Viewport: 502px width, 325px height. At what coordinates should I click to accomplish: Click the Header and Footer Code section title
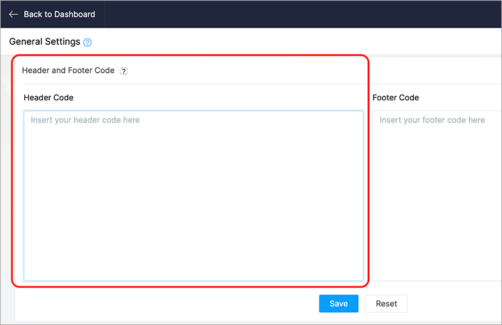[68, 71]
